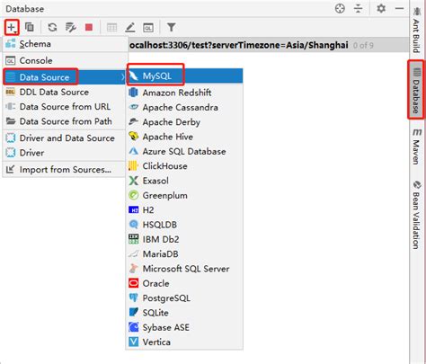This screenshot has width=426, height=364.
Task: Select Oracle data source
Action: pos(184,283)
